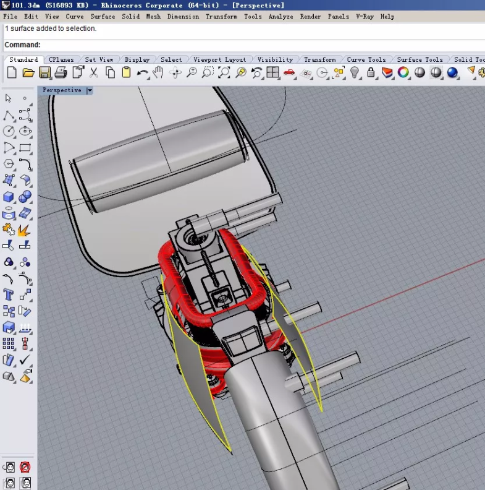Click the Boolean union spheres icon
Screen dimensions: 485x490
pos(25,197)
